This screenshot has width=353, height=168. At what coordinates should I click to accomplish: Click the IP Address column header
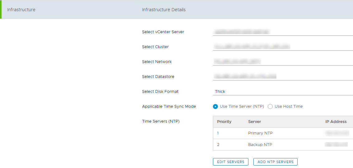pos(336,122)
